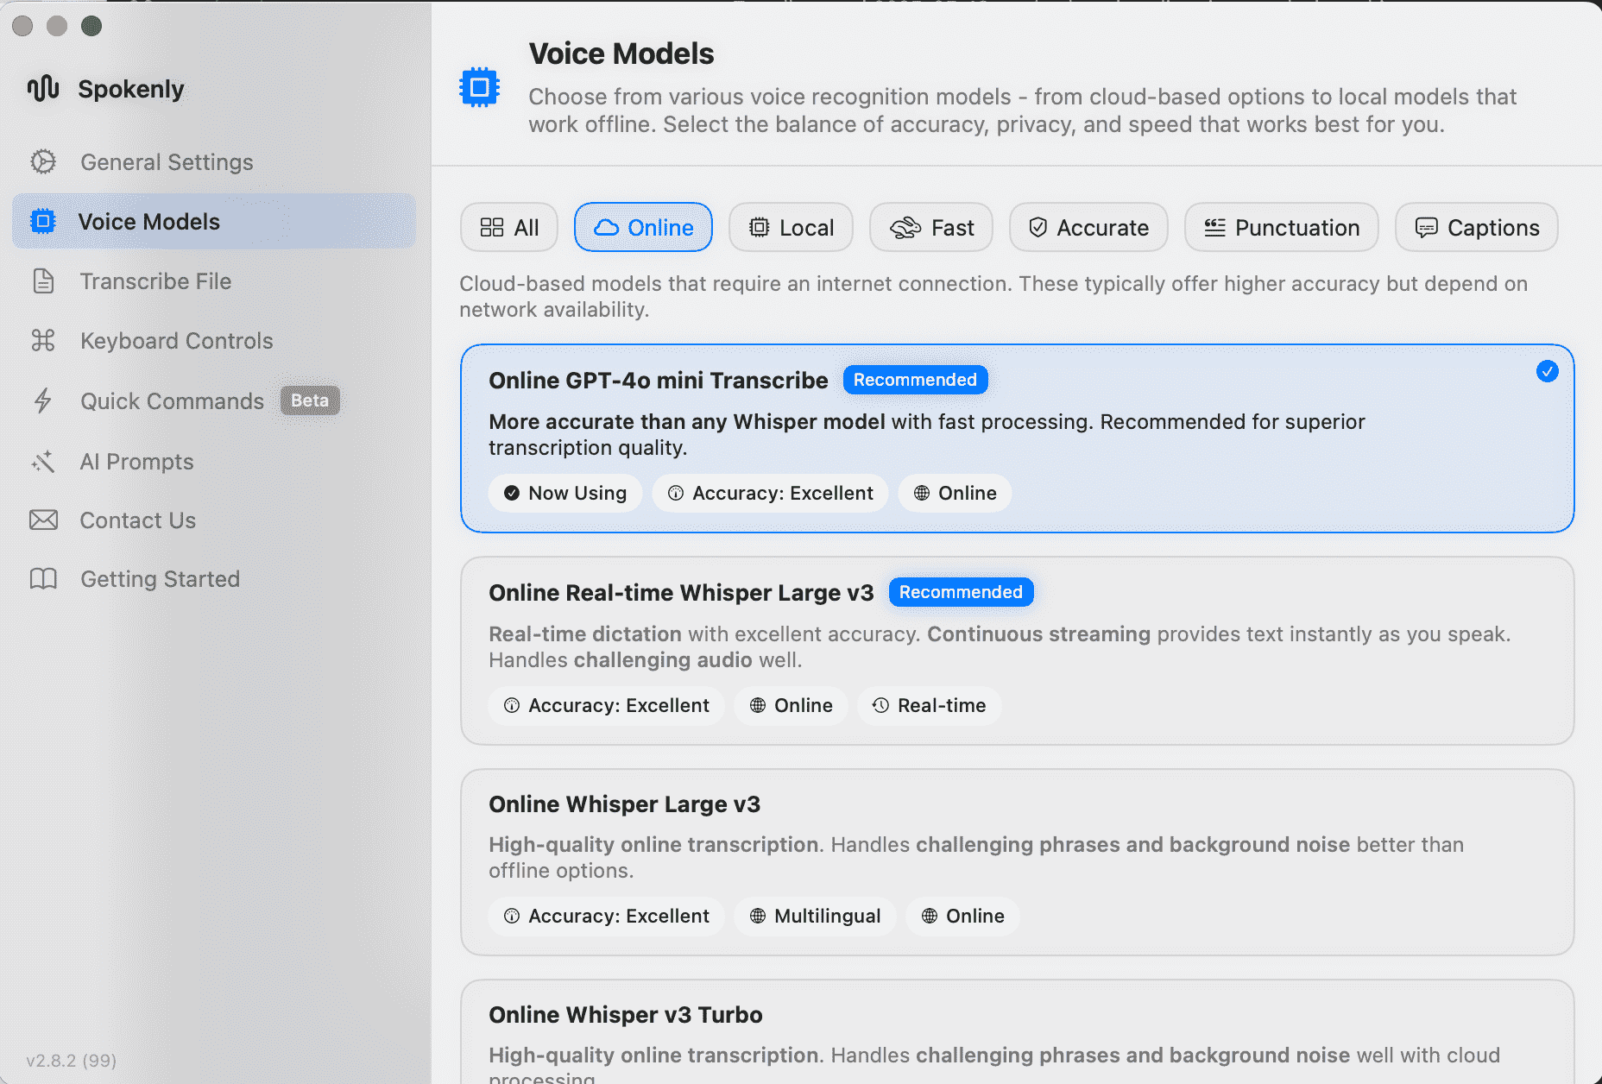Filter models by Punctuation
This screenshot has height=1084, width=1602.
1282,228
